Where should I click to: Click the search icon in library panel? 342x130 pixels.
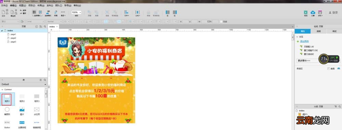tap(45, 80)
